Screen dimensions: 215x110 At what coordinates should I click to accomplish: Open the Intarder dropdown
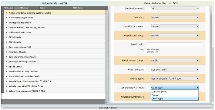[175, 17]
